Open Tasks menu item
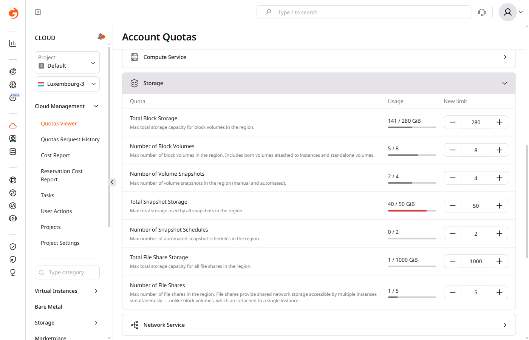This screenshot has height=340, width=529. pyautogui.click(x=48, y=195)
